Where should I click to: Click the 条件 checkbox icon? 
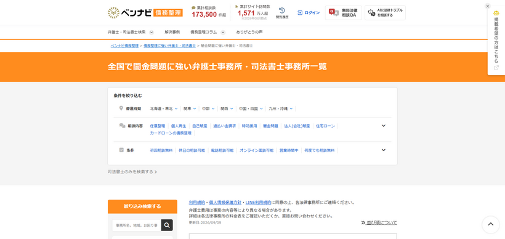pyautogui.click(x=121, y=150)
